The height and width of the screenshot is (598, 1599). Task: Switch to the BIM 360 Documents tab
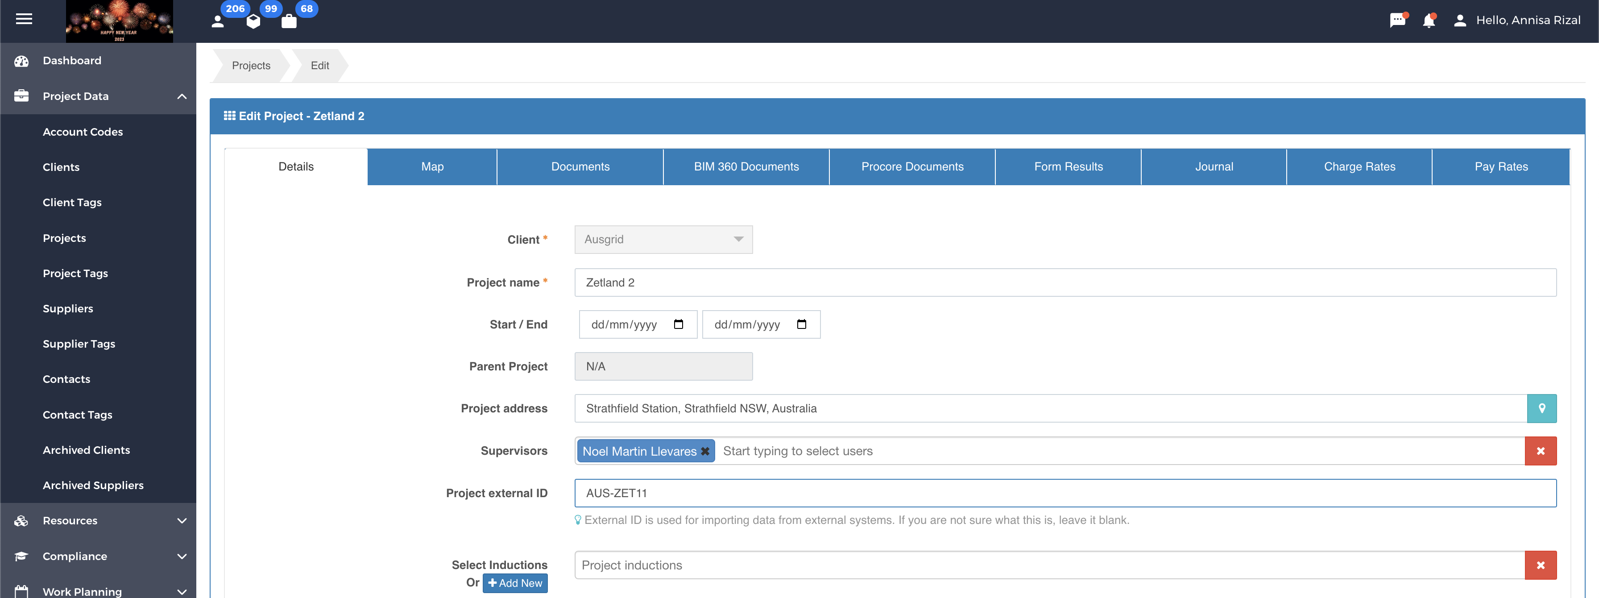coord(746,167)
